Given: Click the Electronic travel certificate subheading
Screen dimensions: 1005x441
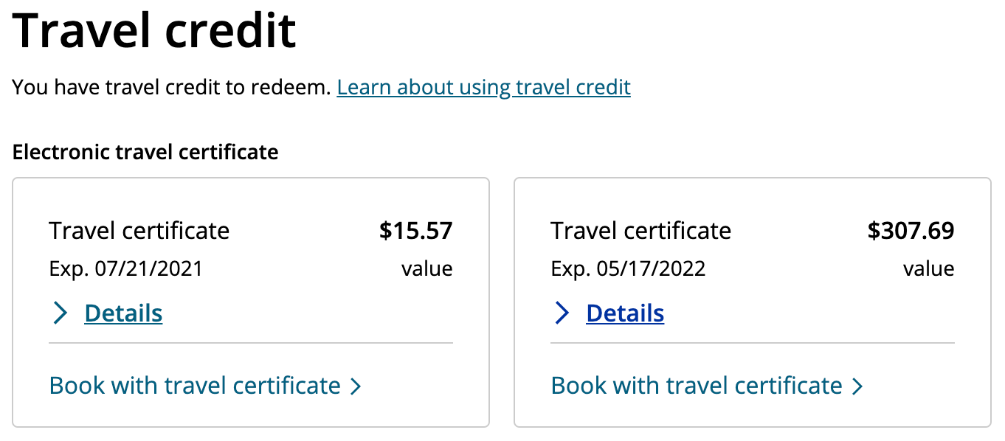Looking at the screenshot, I should click(145, 153).
